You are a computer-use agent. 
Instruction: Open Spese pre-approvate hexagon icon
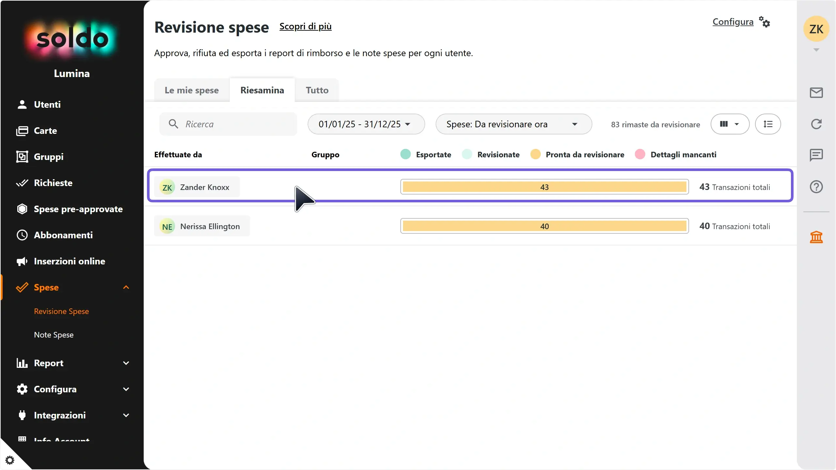[x=22, y=209]
